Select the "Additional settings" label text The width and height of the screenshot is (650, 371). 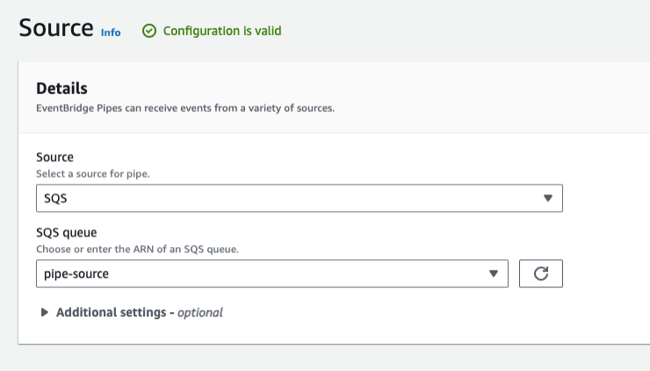pos(112,312)
